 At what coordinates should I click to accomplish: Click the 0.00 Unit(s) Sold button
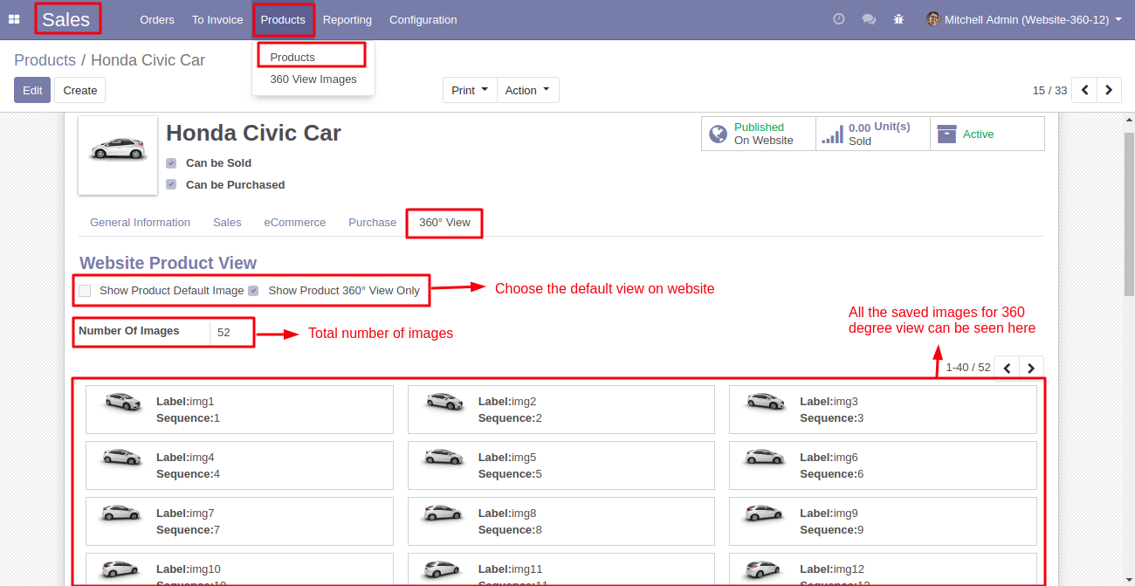(x=873, y=134)
